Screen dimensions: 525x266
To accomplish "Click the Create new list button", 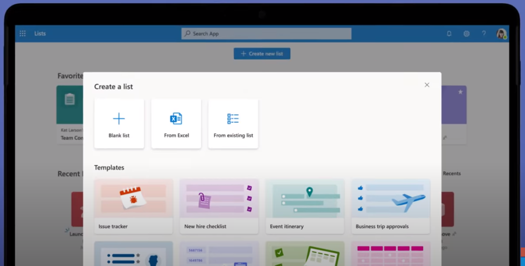I will pos(262,53).
